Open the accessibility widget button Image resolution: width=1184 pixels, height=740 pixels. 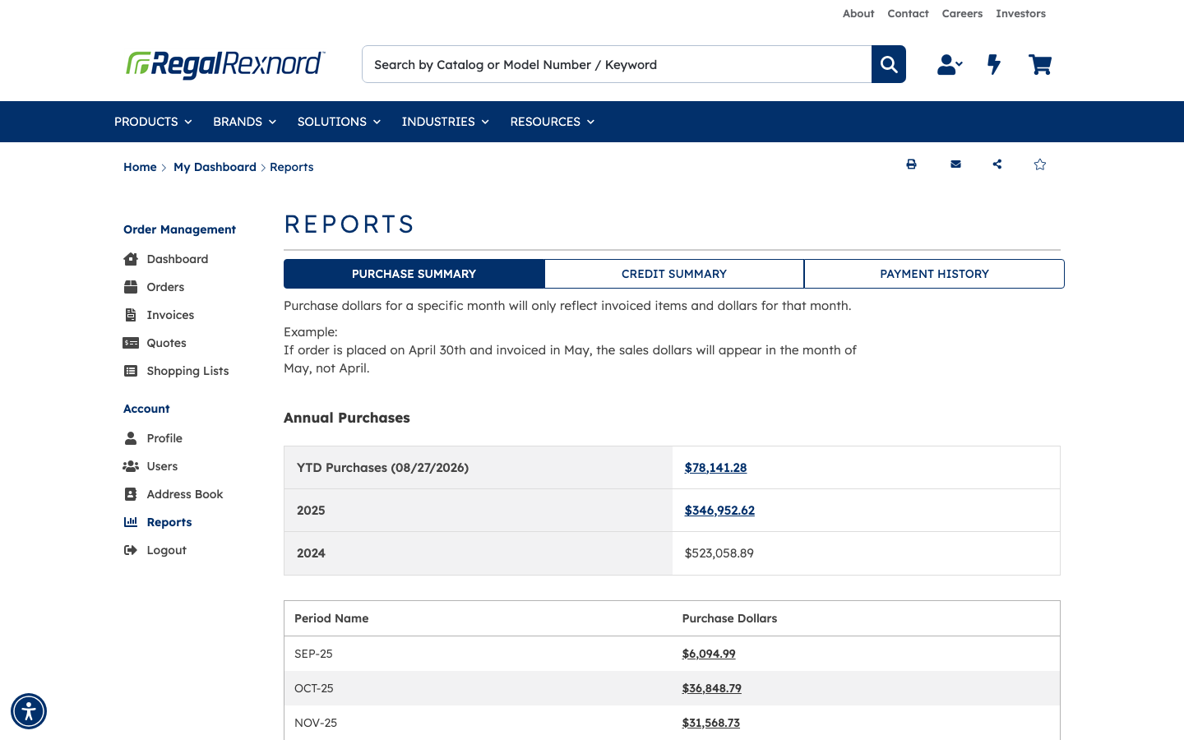coord(29,711)
